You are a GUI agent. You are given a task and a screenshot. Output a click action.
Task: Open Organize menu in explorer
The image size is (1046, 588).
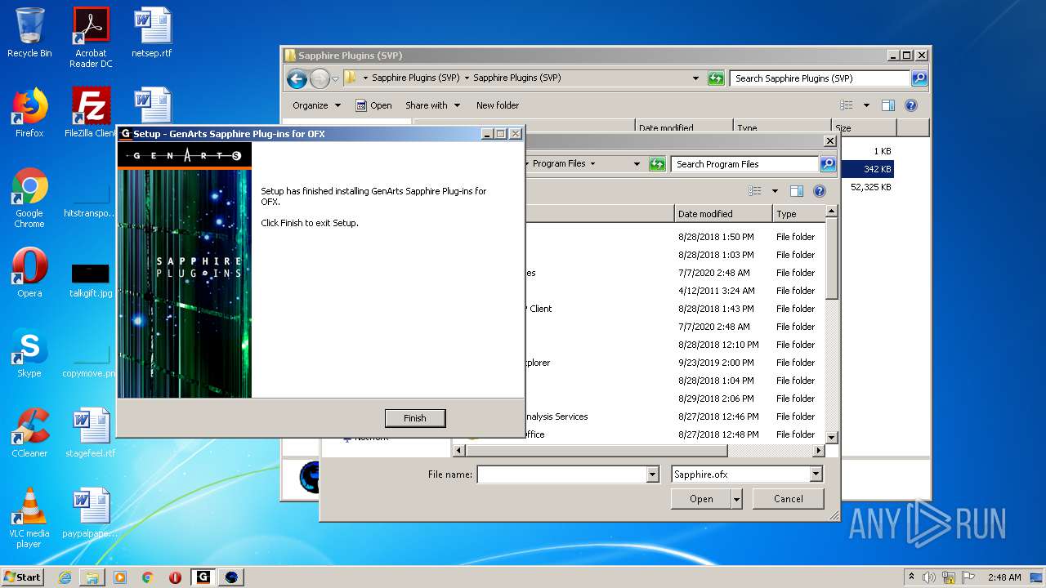pos(316,105)
